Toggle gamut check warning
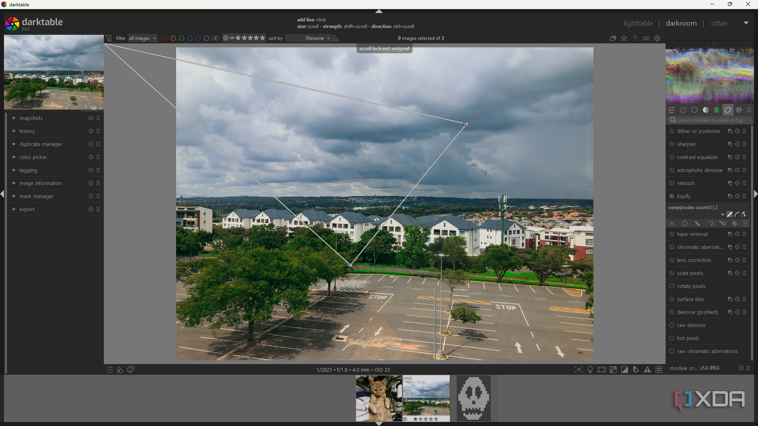This screenshot has width=758, height=426. (647, 370)
